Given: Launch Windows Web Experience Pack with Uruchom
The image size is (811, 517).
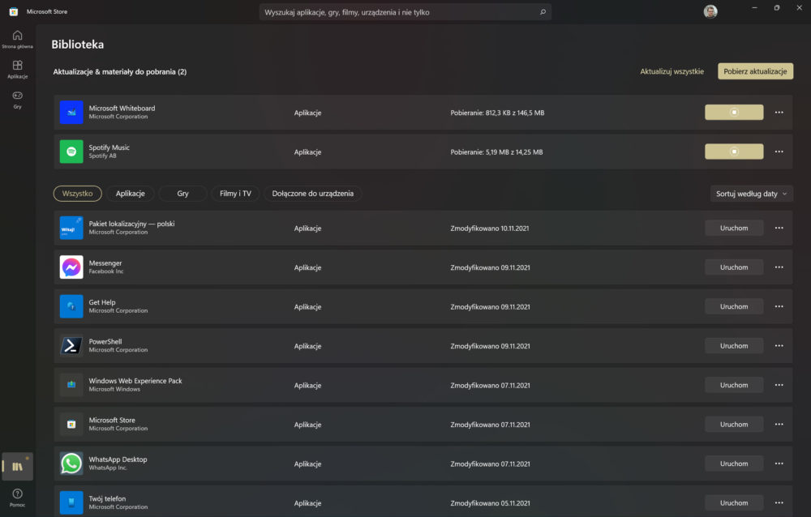Looking at the screenshot, I should tap(734, 385).
